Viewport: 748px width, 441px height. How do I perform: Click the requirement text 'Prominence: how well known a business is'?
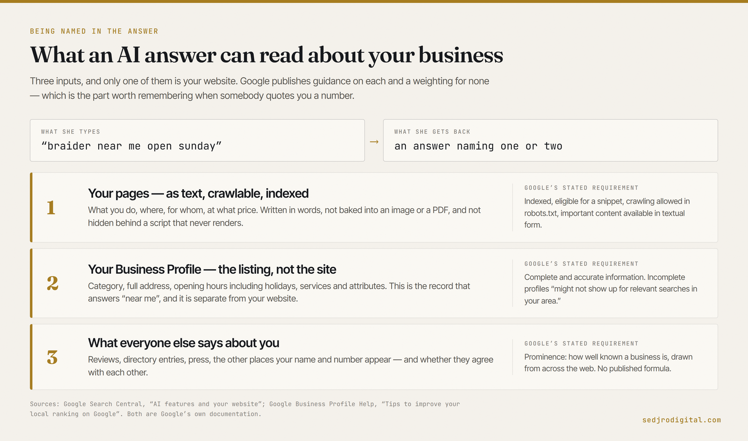pos(608,363)
